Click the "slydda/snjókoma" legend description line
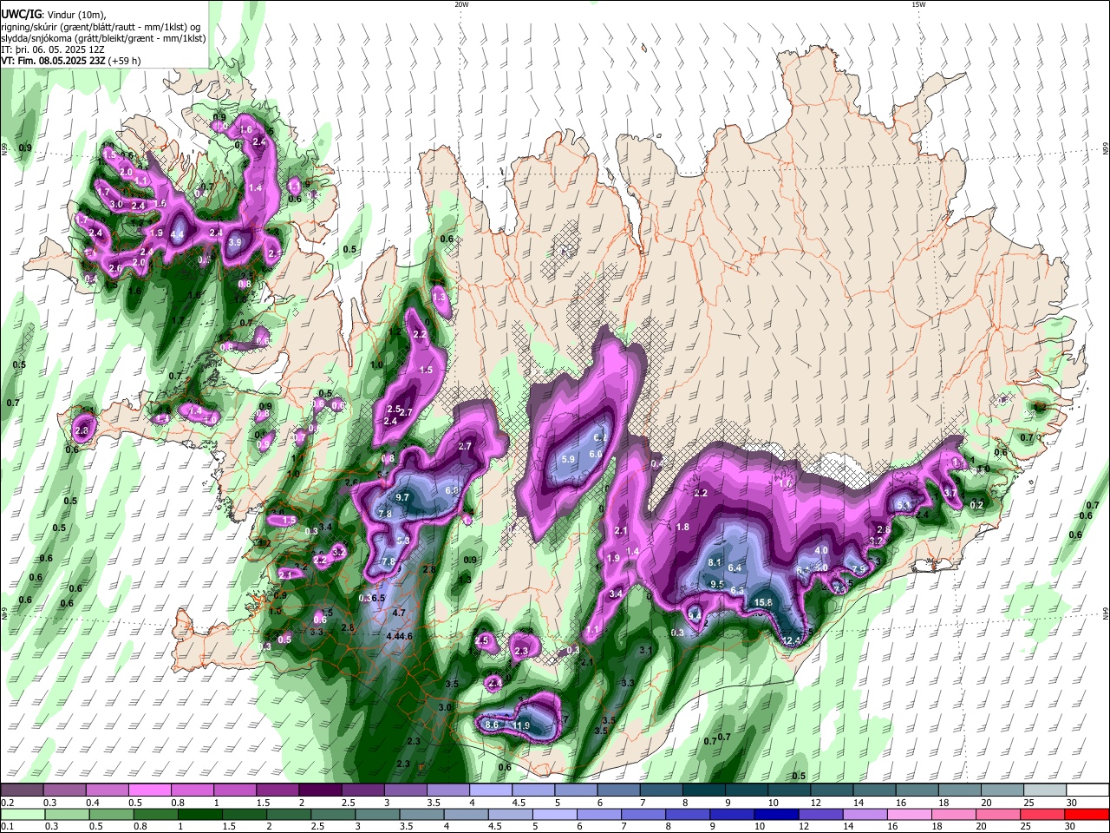 (x=103, y=38)
